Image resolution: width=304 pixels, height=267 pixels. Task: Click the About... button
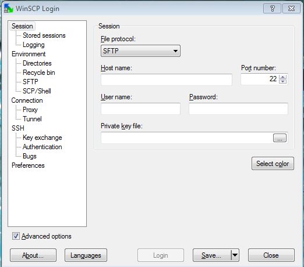[x=33, y=255]
